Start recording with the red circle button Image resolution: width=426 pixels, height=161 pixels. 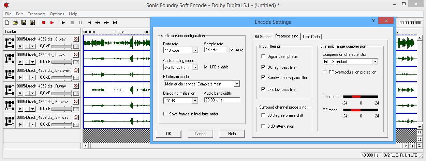click(x=44, y=22)
